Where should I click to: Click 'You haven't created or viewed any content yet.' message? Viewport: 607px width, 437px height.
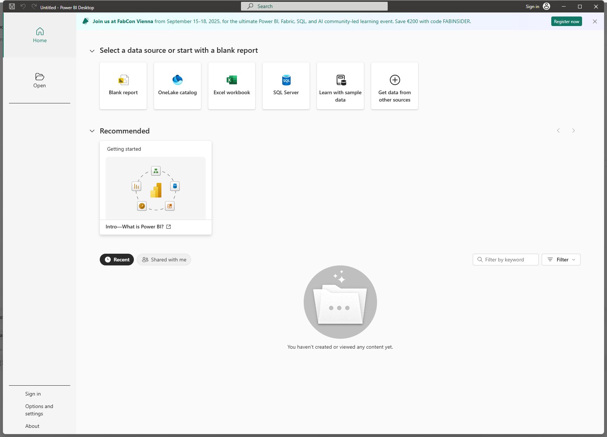pos(340,347)
